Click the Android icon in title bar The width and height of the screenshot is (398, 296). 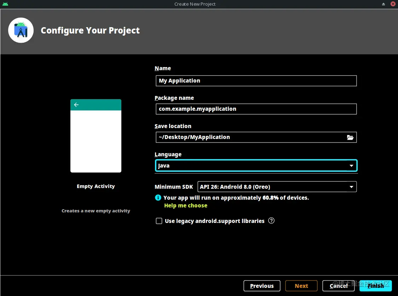pos(5,4)
